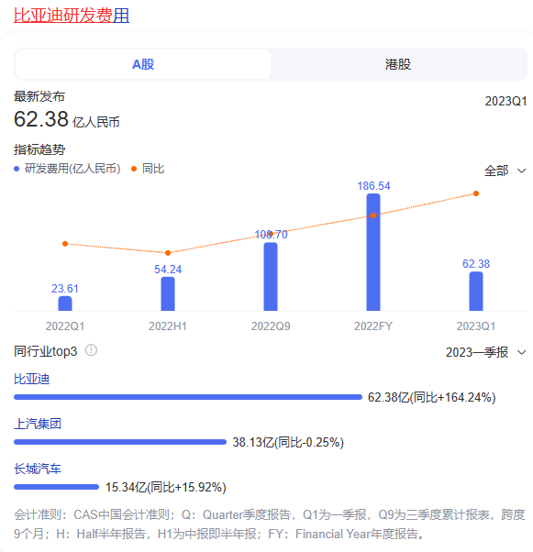Click the 2022H1 axis label

168,326
